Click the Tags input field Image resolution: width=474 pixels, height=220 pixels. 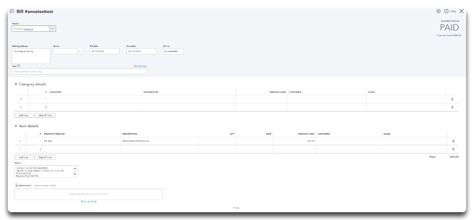[79, 71]
